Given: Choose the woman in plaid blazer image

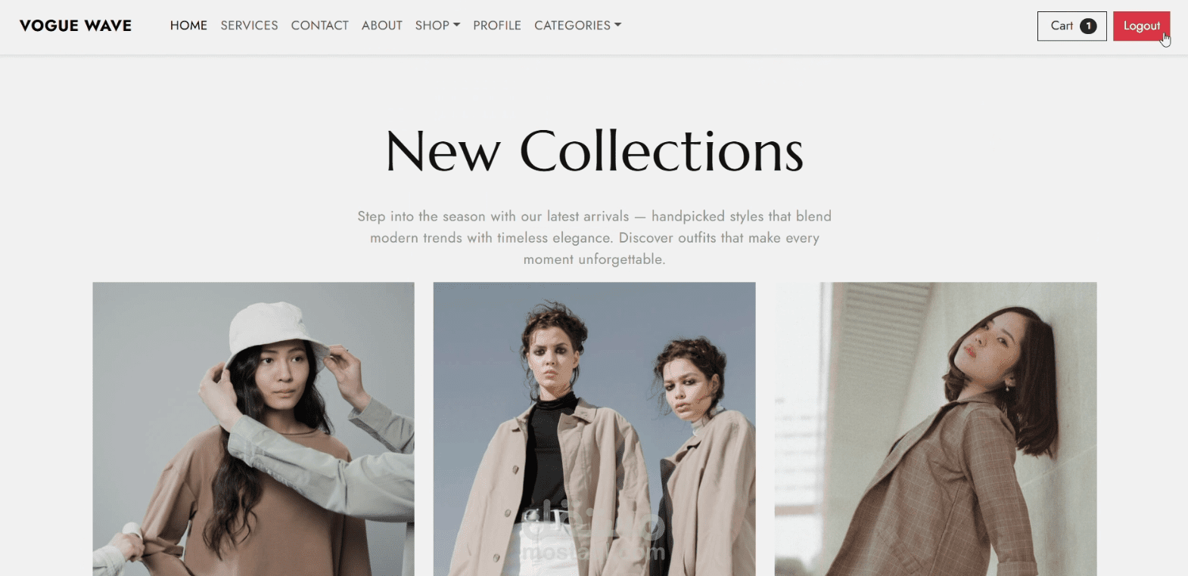Looking at the screenshot, I should 935,429.
